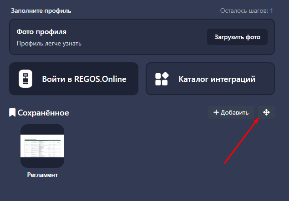289x201 pixels.
Task: Click the Профиль легче узнать hint text
Action: (49, 44)
